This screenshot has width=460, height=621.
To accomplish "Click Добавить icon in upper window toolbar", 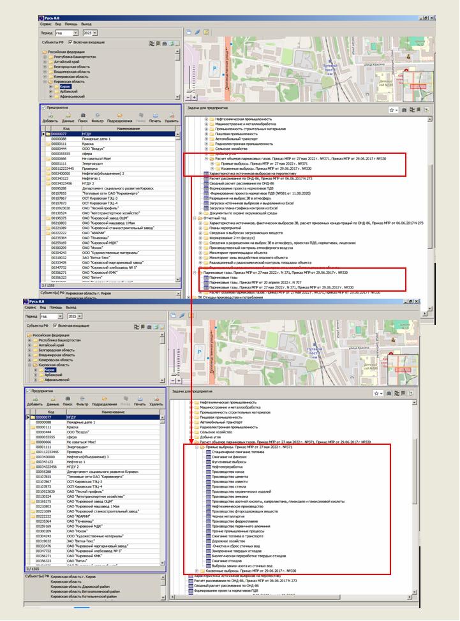I will click(x=50, y=116).
